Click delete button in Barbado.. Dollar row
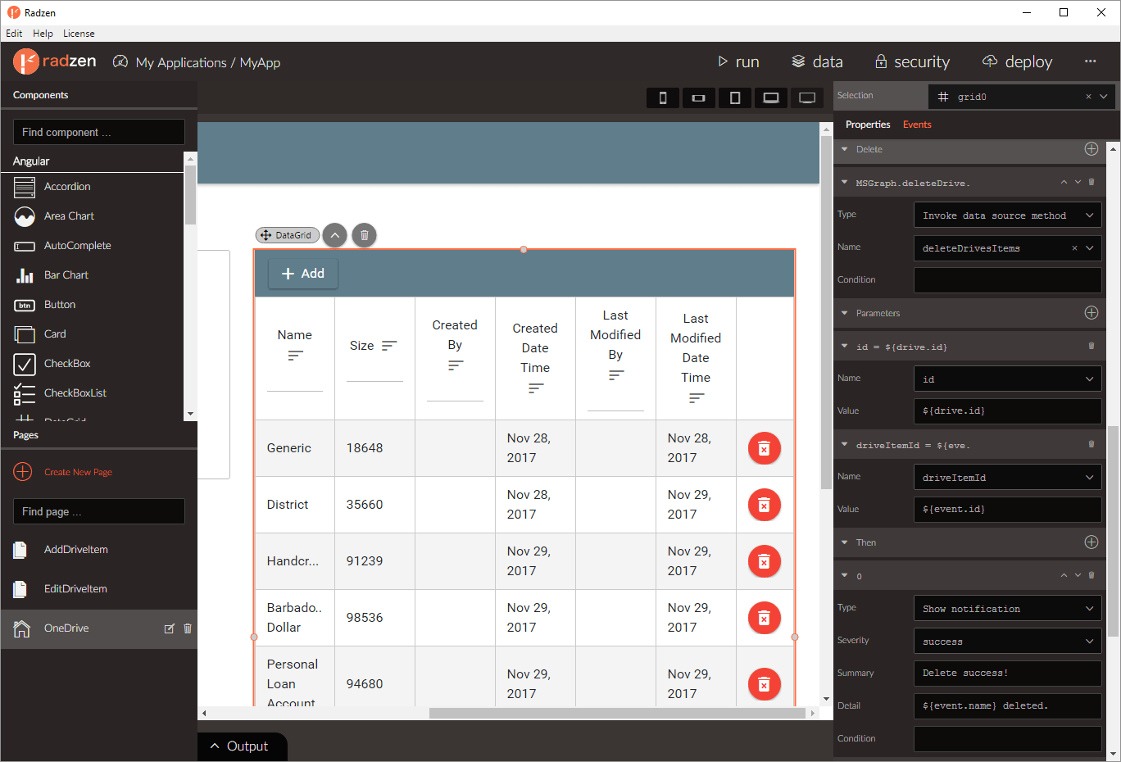 point(764,618)
